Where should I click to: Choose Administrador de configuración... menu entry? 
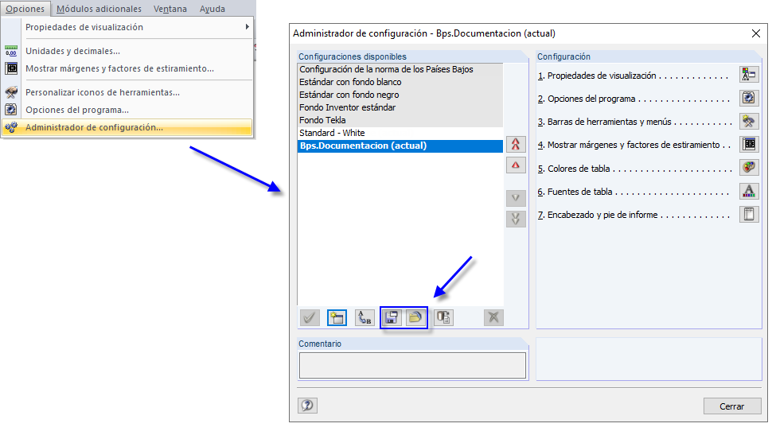128,127
